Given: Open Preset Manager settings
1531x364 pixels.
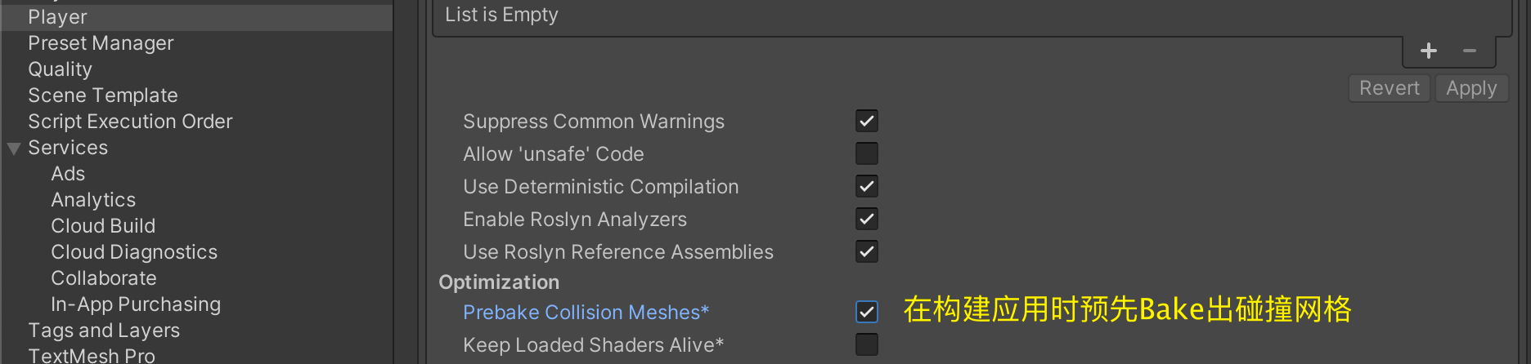Looking at the screenshot, I should (x=101, y=43).
